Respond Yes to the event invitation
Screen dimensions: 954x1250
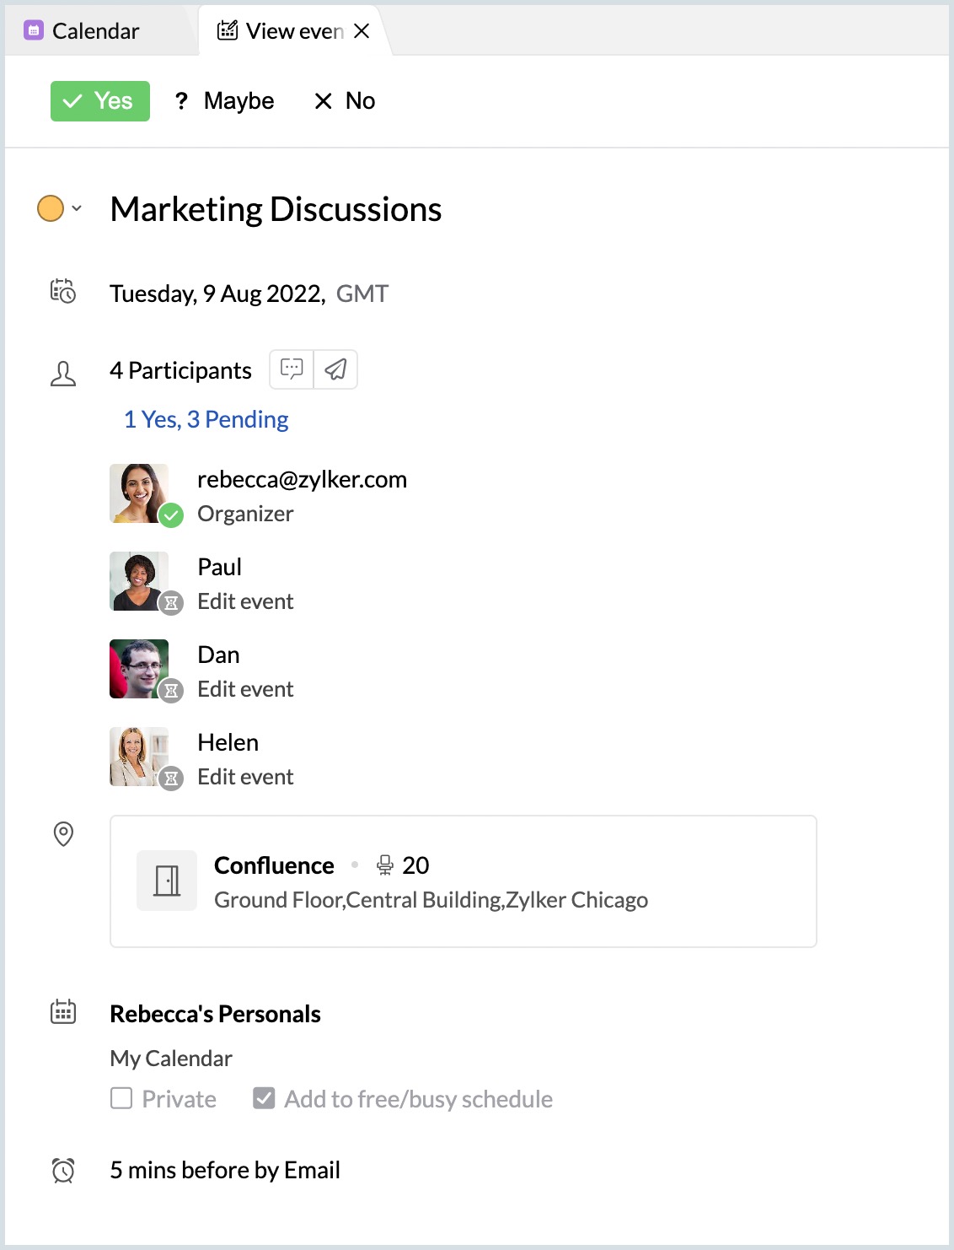100,101
